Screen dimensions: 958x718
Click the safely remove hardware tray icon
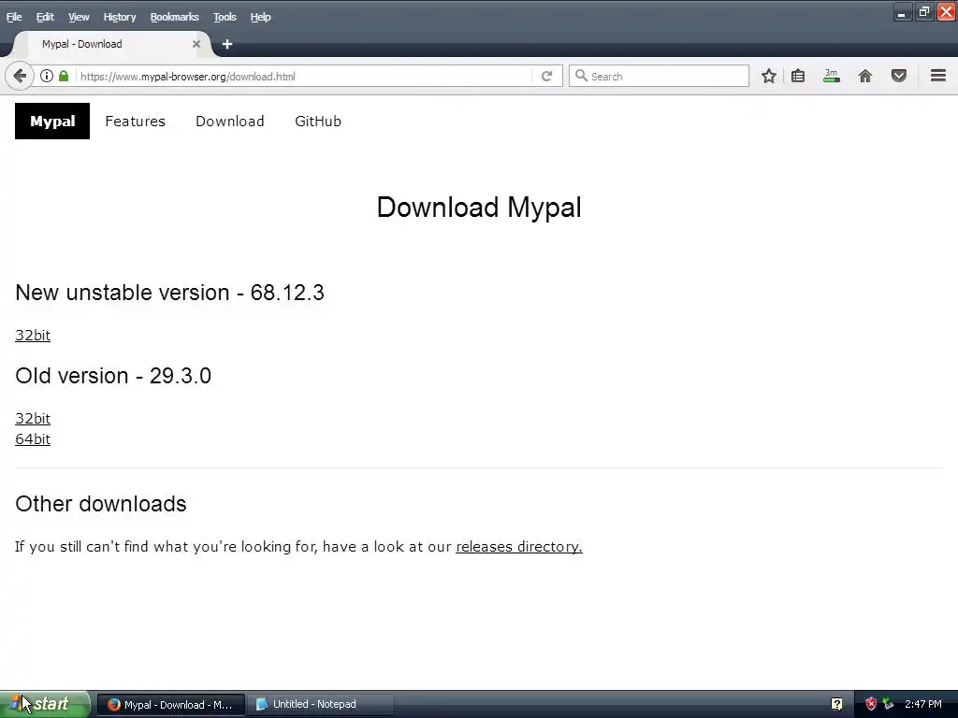(x=889, y=704)
